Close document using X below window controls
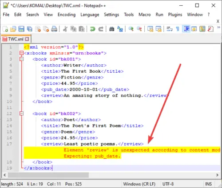 [x=218, y=21]
